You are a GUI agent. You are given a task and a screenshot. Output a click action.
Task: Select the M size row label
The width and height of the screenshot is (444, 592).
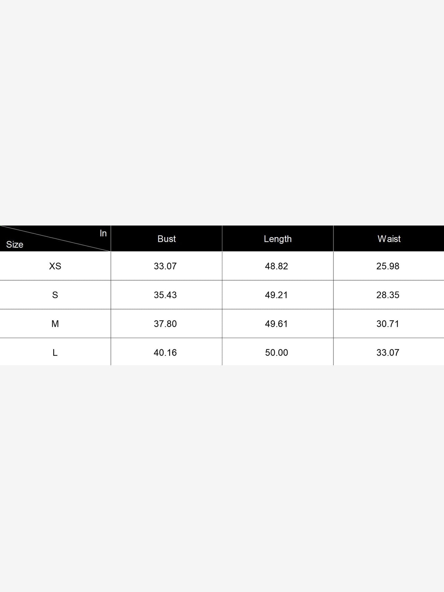55,324
